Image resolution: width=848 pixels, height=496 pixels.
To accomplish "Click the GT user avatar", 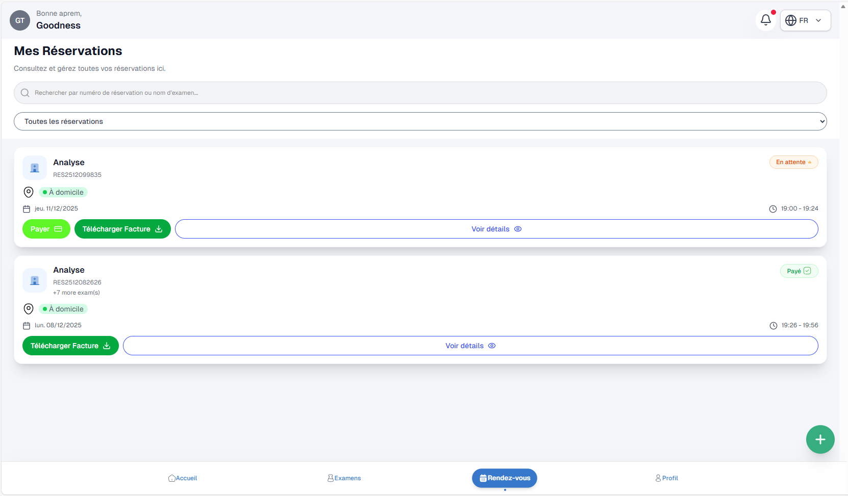I will tap(20, 20).
